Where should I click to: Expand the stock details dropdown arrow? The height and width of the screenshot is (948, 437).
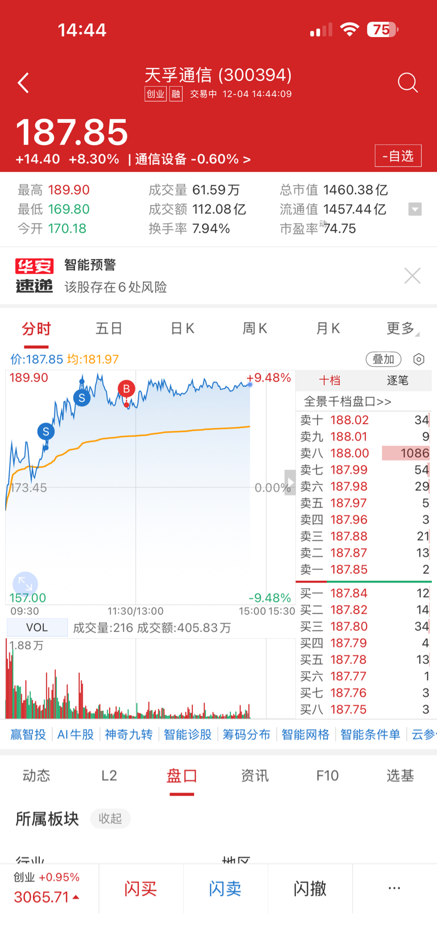(x=415, y=210)
